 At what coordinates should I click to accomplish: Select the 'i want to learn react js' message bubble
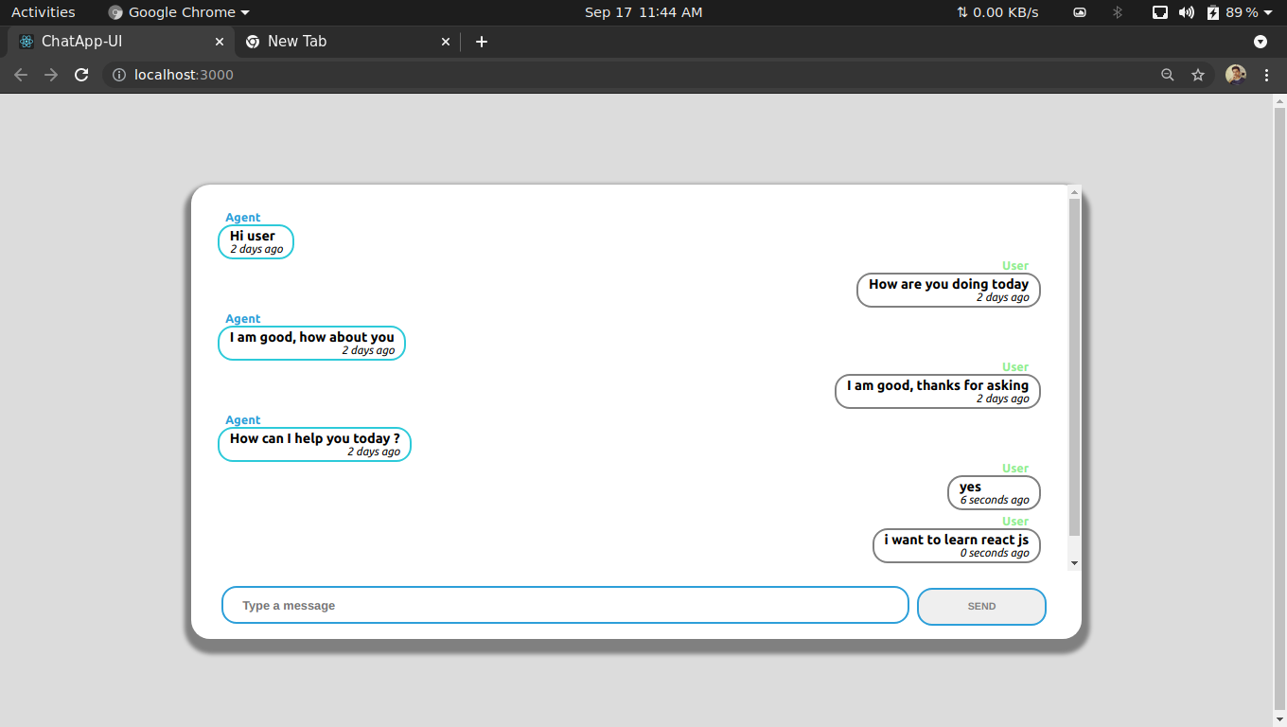click(956, 545)
